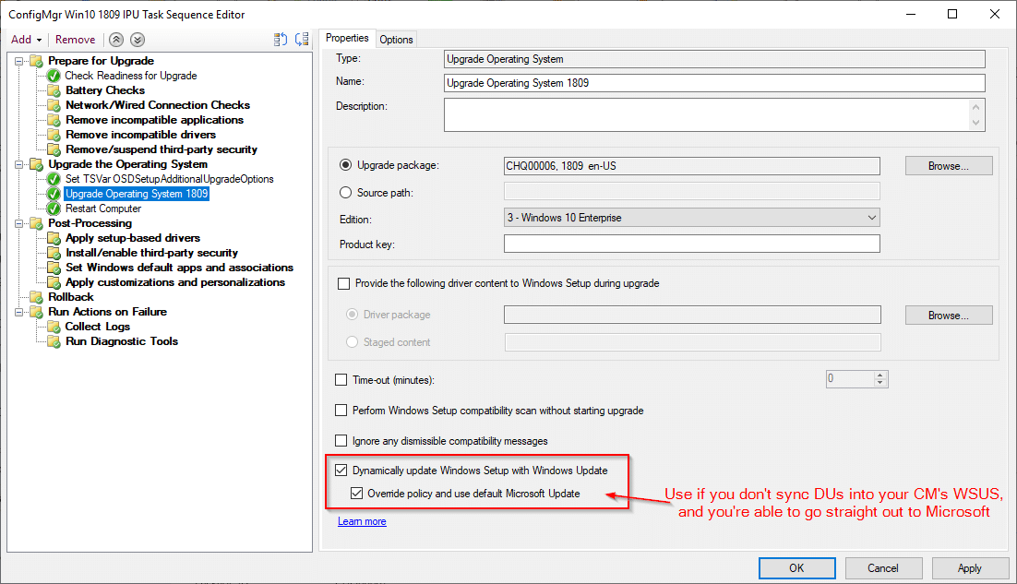
Task: Click the Battery Checks folder icon
Action: pyautogui.click(x=54, y=90)
